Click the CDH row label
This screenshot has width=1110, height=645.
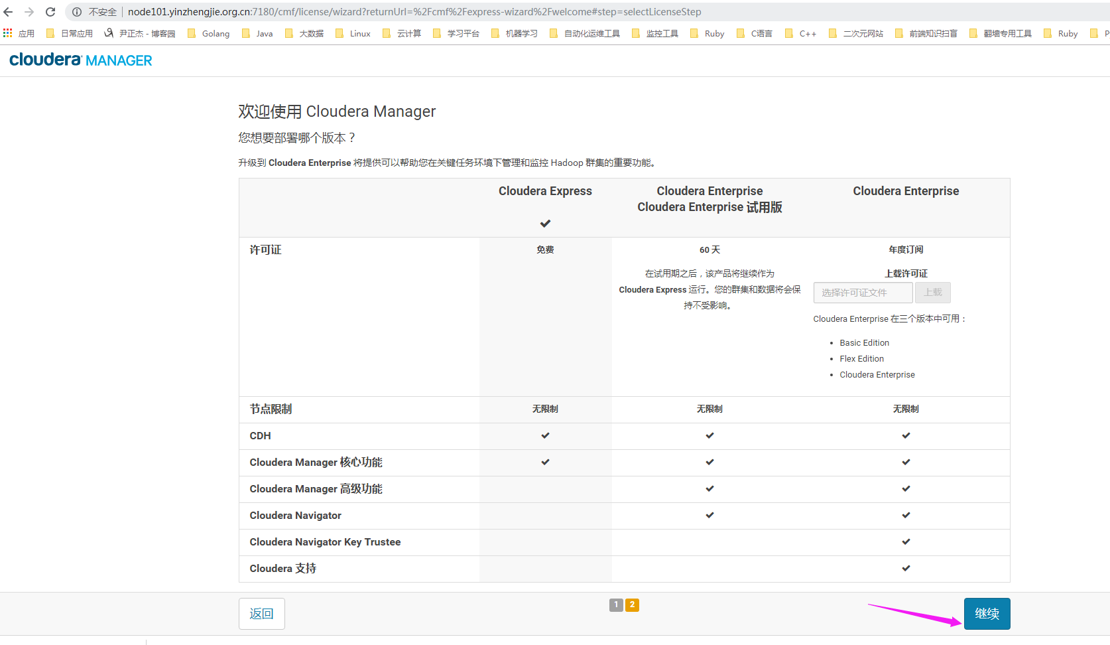(x=260, y=436)
